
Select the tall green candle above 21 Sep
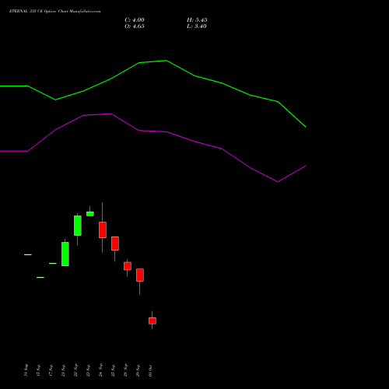65,254
